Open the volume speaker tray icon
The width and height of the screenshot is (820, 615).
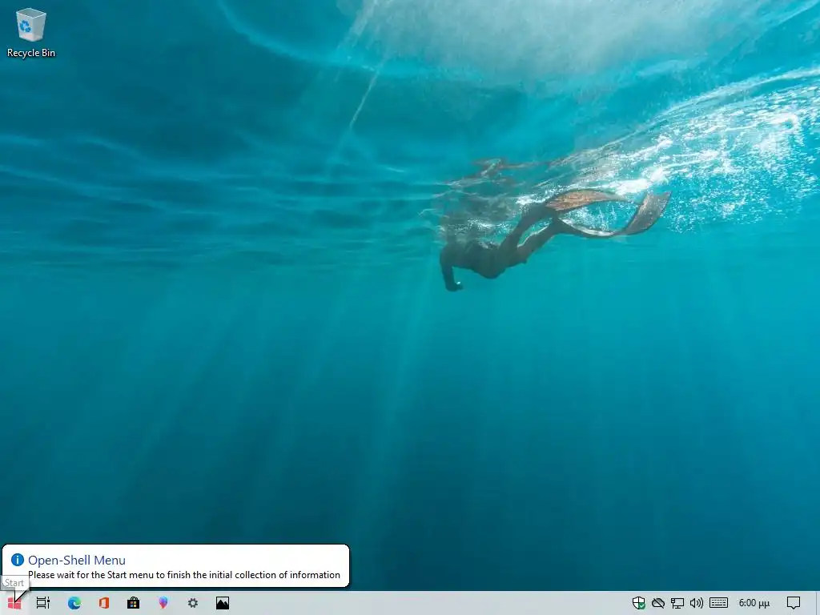point(697,603)
